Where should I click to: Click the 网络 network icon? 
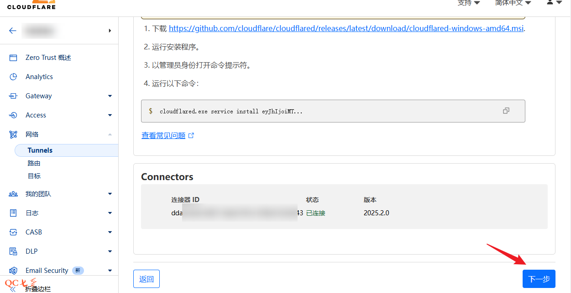pos(13,134)
